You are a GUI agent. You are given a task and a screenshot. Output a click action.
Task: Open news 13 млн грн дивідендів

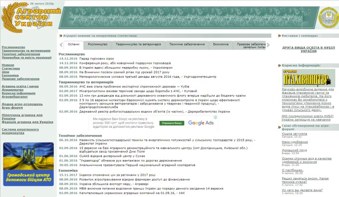[162, 96]
